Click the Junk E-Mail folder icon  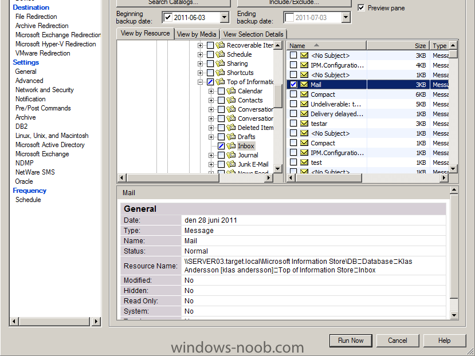click(231, 164)
